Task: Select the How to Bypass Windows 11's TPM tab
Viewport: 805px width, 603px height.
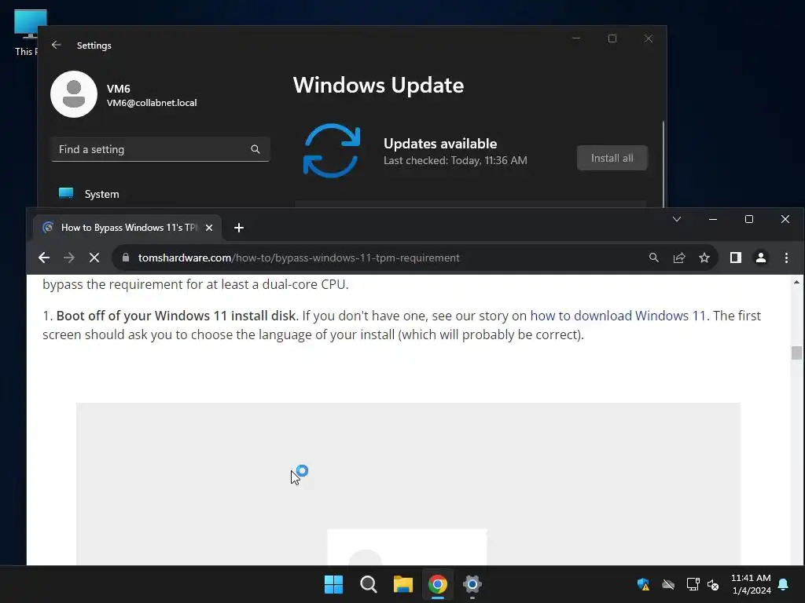Action: pos(127,228)
